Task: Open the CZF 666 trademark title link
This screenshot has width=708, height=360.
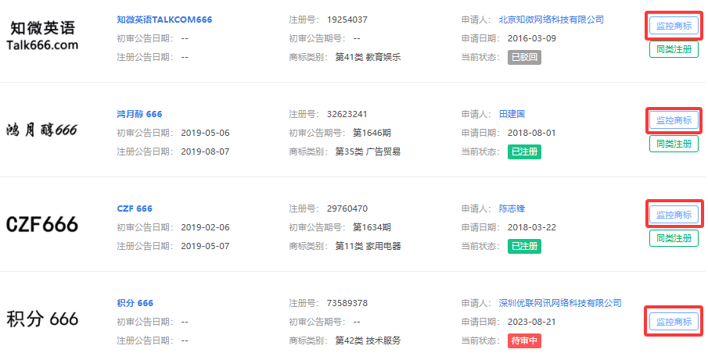Action: pos(135,209)
